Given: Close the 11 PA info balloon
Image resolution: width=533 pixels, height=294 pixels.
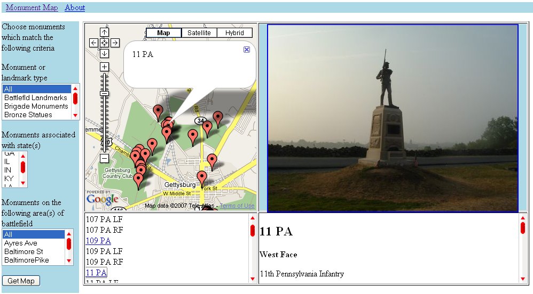Looking at the screenshot, I should [247, 50].
